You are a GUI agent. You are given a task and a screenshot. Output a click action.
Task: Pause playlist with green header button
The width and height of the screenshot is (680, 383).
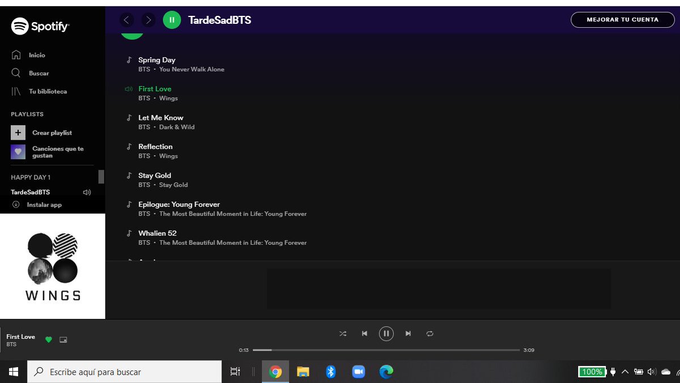tap(172, 20)
